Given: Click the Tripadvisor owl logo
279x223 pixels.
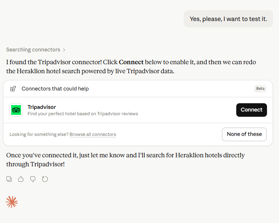Looking at the screenshot, I should (x=16, y=110).
